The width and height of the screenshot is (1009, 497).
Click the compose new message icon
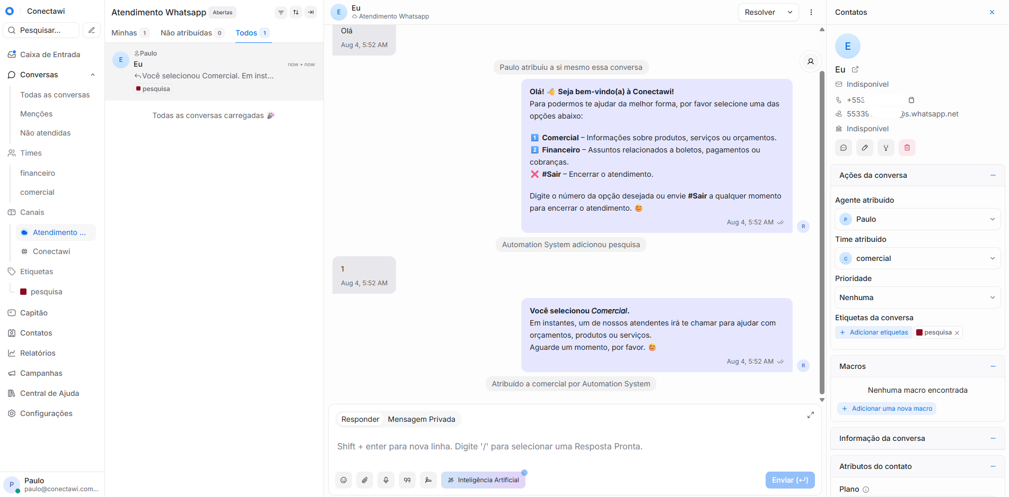[x=92, y=30]
